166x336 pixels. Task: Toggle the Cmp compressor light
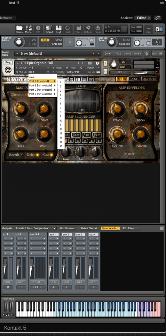click(x=52, y=155)
